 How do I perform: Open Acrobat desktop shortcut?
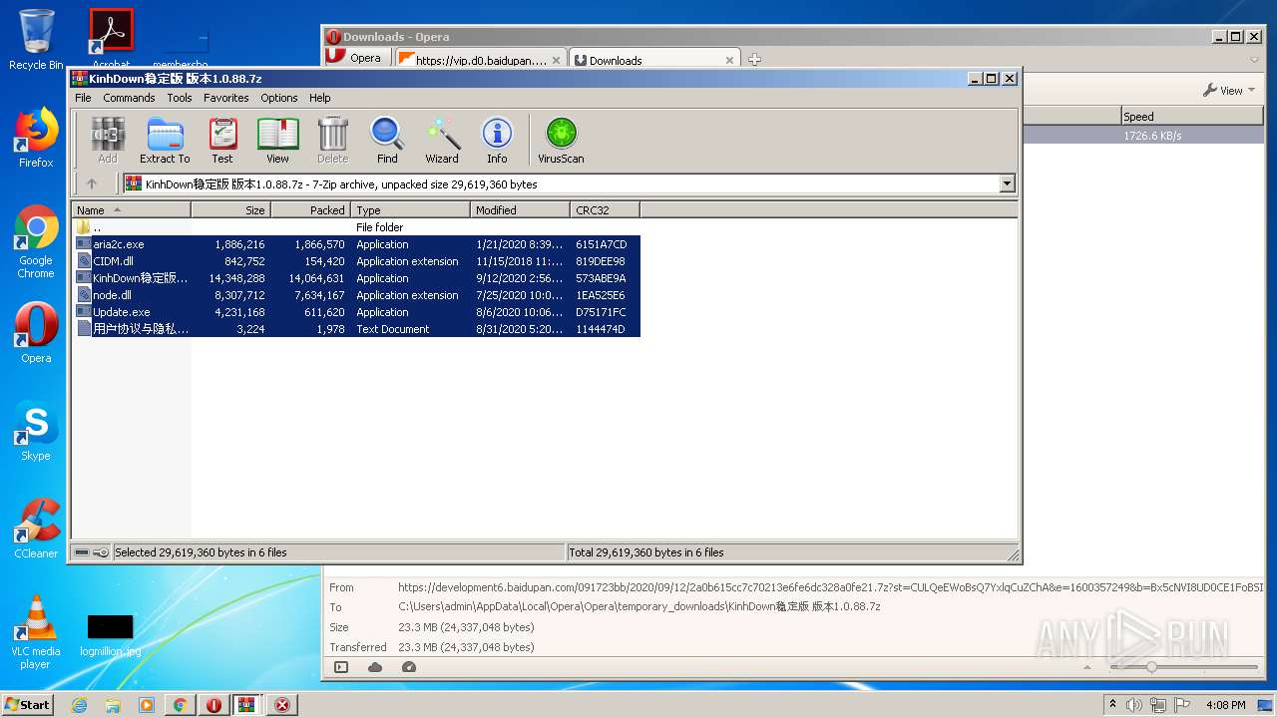(111, 40)
